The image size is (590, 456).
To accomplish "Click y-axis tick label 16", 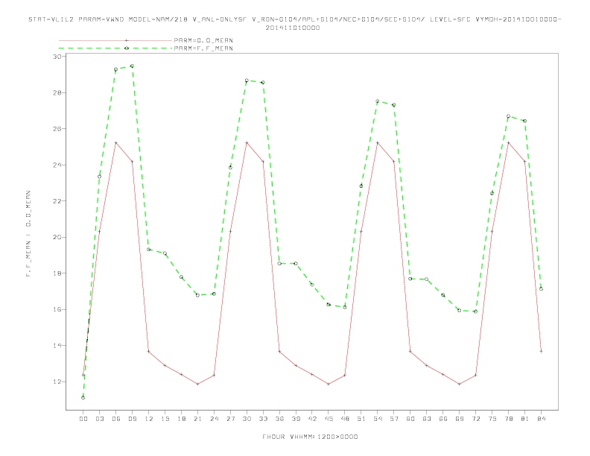I will 57,309.
